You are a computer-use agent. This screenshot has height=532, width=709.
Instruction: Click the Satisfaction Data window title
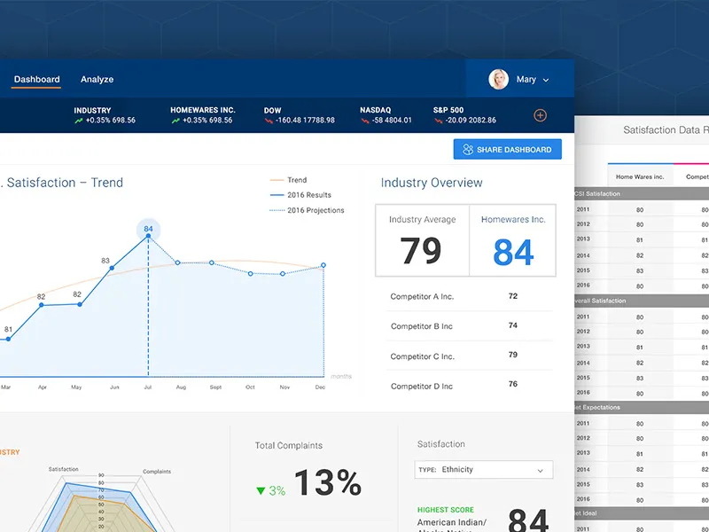(x=666, y=130)
